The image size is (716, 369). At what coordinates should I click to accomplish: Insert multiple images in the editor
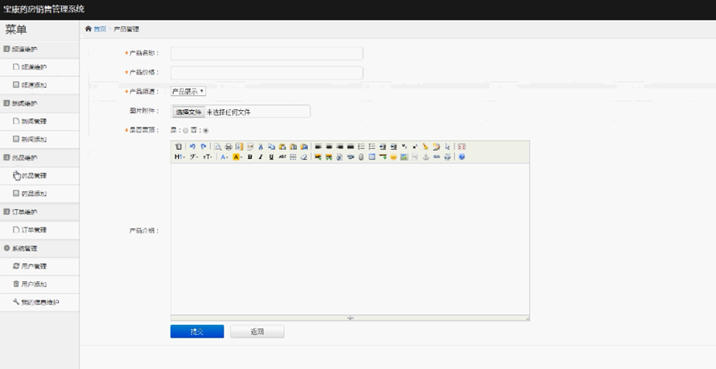click(329, 157)
